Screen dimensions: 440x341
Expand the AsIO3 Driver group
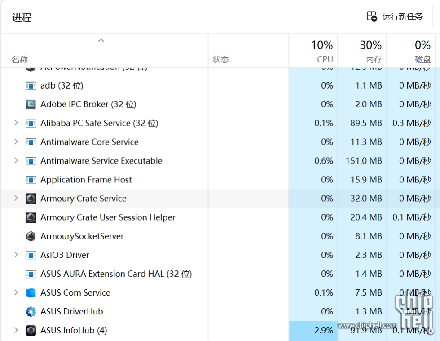point(16,255)
